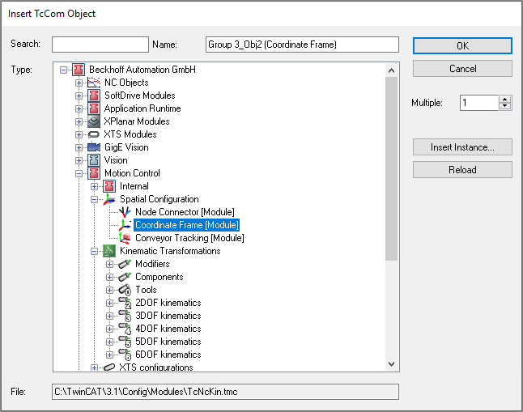
Task: Click the XTS Modules icon
Action: point(94,134)
